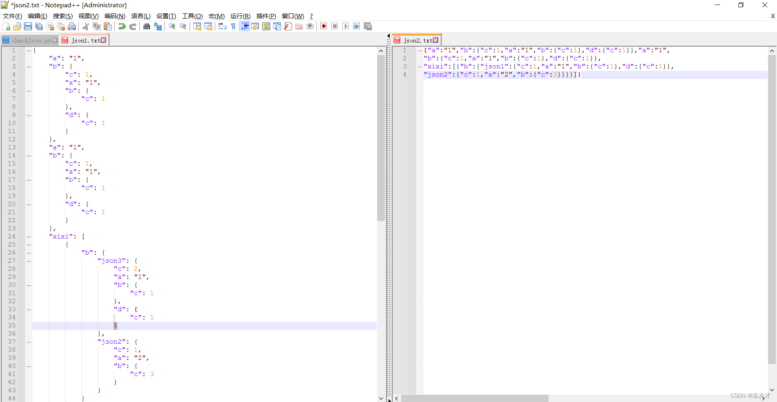Toggle indent guide display icon

click(x=244, y=26)
